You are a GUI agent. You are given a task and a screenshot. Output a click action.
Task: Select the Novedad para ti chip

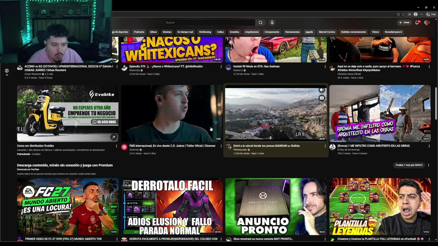(393, 32)
